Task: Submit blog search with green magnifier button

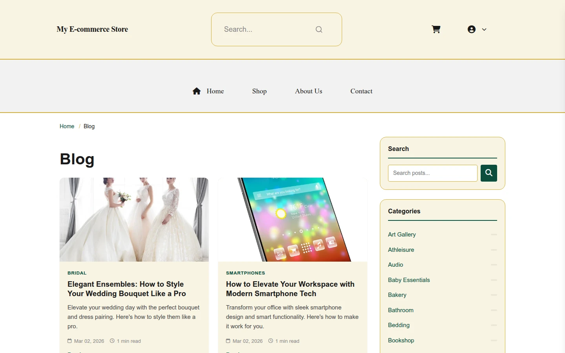Action: (x=489, y=173)
